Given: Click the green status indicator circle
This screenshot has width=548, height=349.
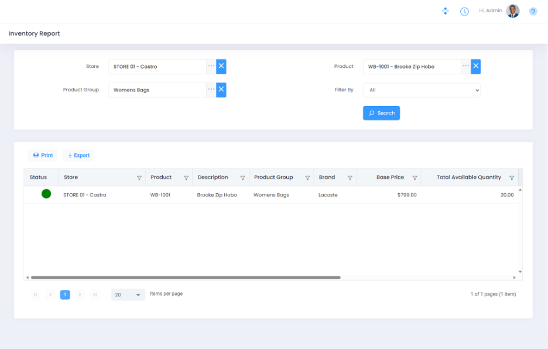Looking at the screenshot, I should click(x=46, y=194).
